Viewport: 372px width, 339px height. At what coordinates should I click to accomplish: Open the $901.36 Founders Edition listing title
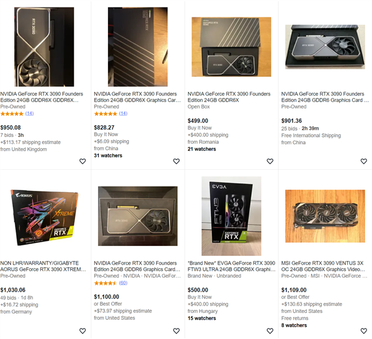coord(324,96)
